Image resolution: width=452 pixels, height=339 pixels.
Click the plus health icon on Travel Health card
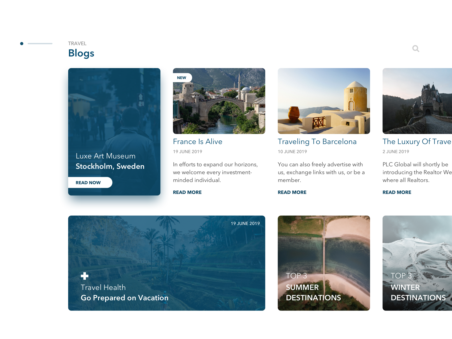pyautogui.click(x=85, y=275)
